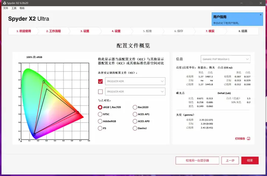
Task: Go to step 5. 校准
Action: coord(148,31)
